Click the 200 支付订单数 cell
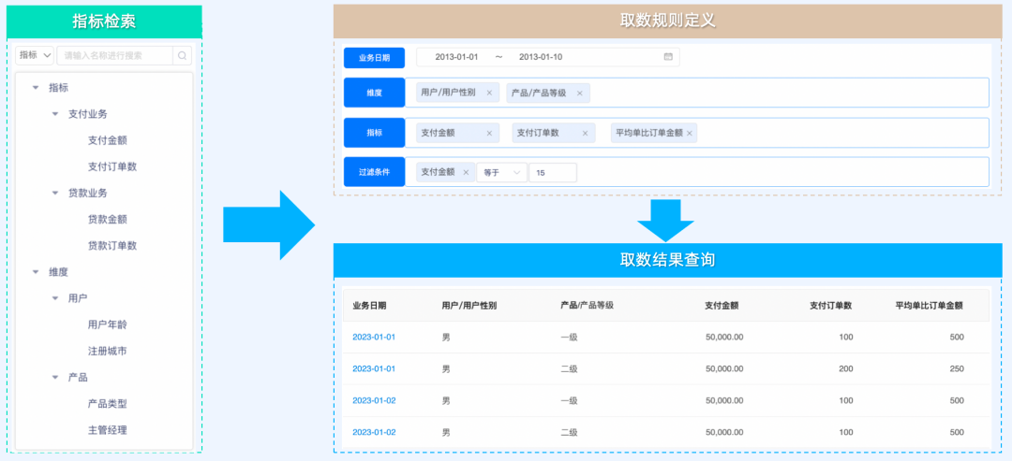The height and width of the screenshot is (461, 1012). coord(845,369)
